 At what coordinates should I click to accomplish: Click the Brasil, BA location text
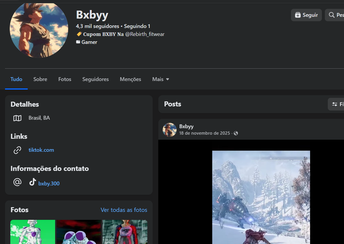(x=39, y=118)
